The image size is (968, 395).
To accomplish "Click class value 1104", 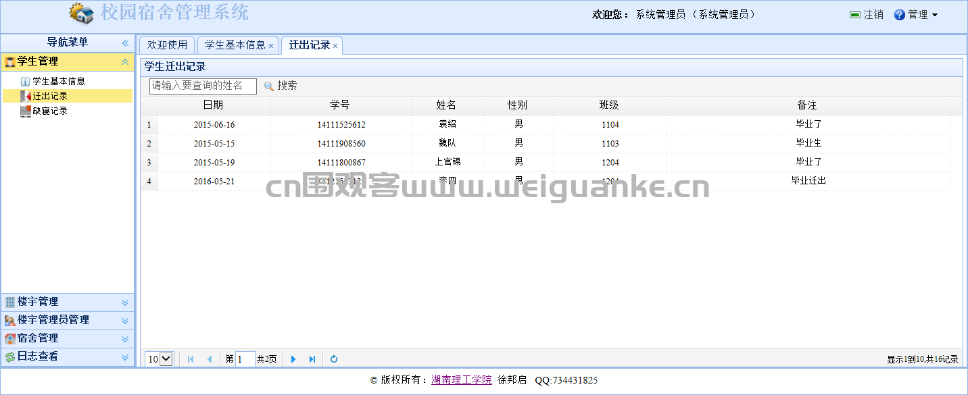I will coord(610,125).
